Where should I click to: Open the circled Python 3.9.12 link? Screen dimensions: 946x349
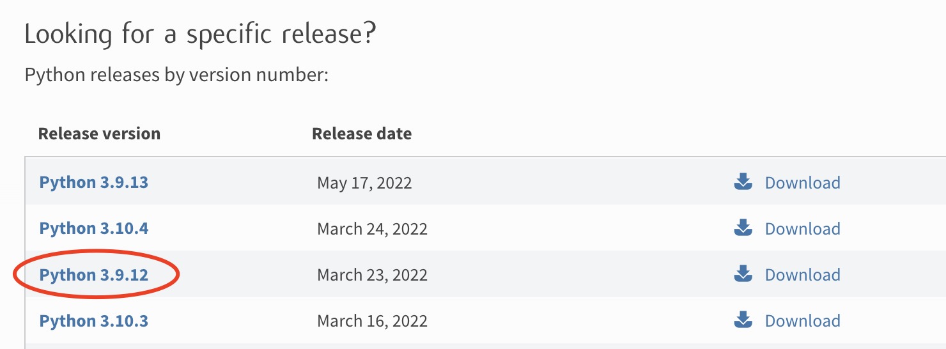coord(94,275)
